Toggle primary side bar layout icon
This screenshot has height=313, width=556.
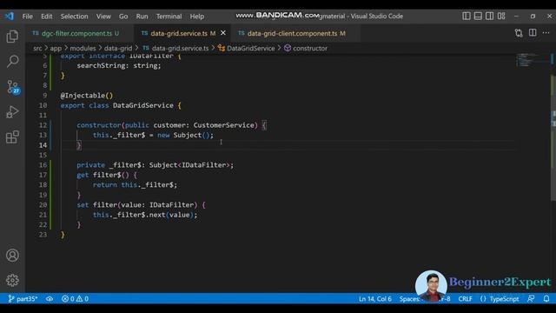click(x=467, y=16)
